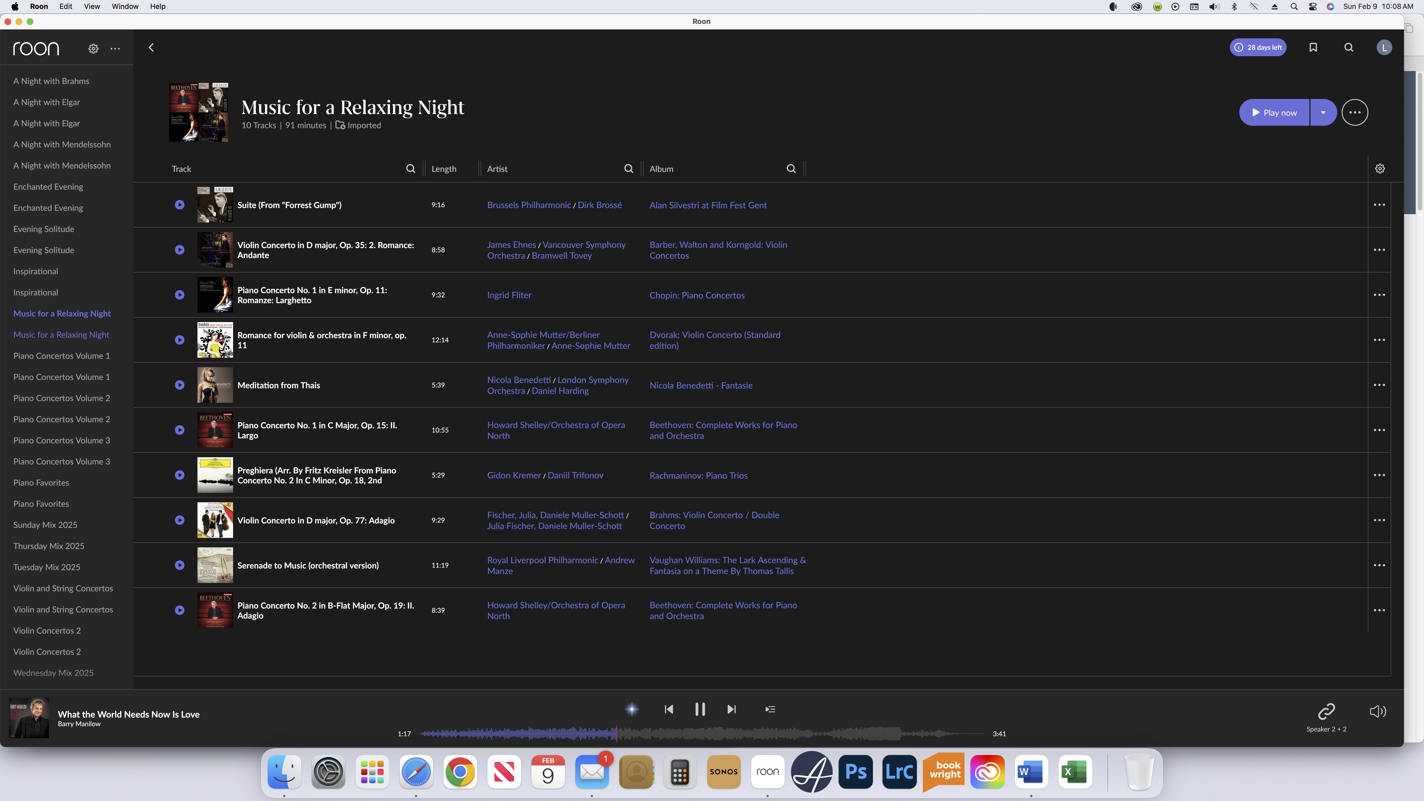Image resolution: width=1424 pixels, height=801 pixels.
Task: Open Speaker 2 + 2 zone link icon
Action: click(1326, 711)
